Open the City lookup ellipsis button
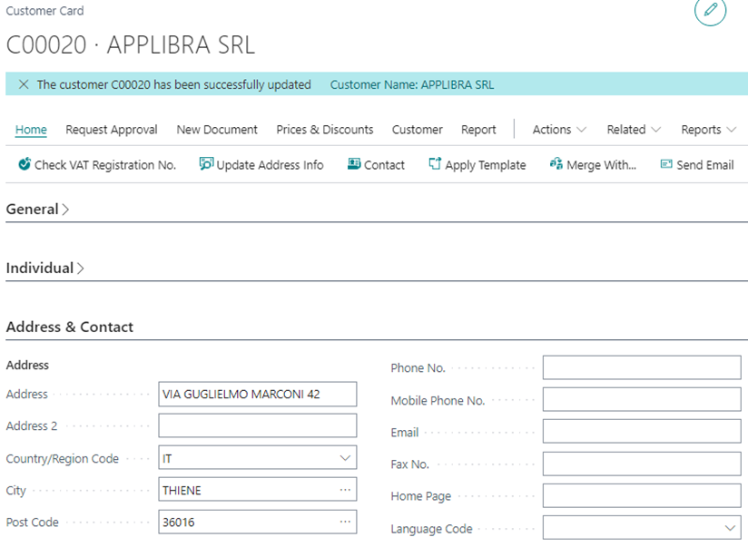The height and width of the screenshot is (547, 748). (x=345, y=490)
